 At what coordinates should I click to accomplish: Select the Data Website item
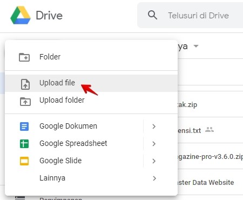[210, 182]
